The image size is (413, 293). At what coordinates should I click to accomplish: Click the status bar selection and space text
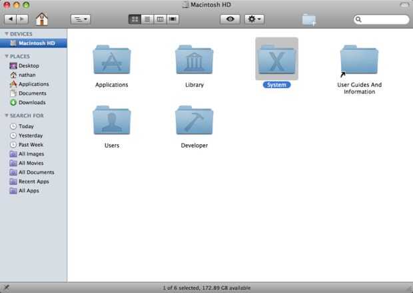[206, 288]
